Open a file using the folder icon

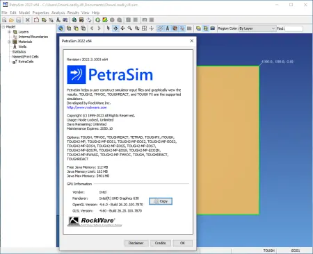(11, 20)
